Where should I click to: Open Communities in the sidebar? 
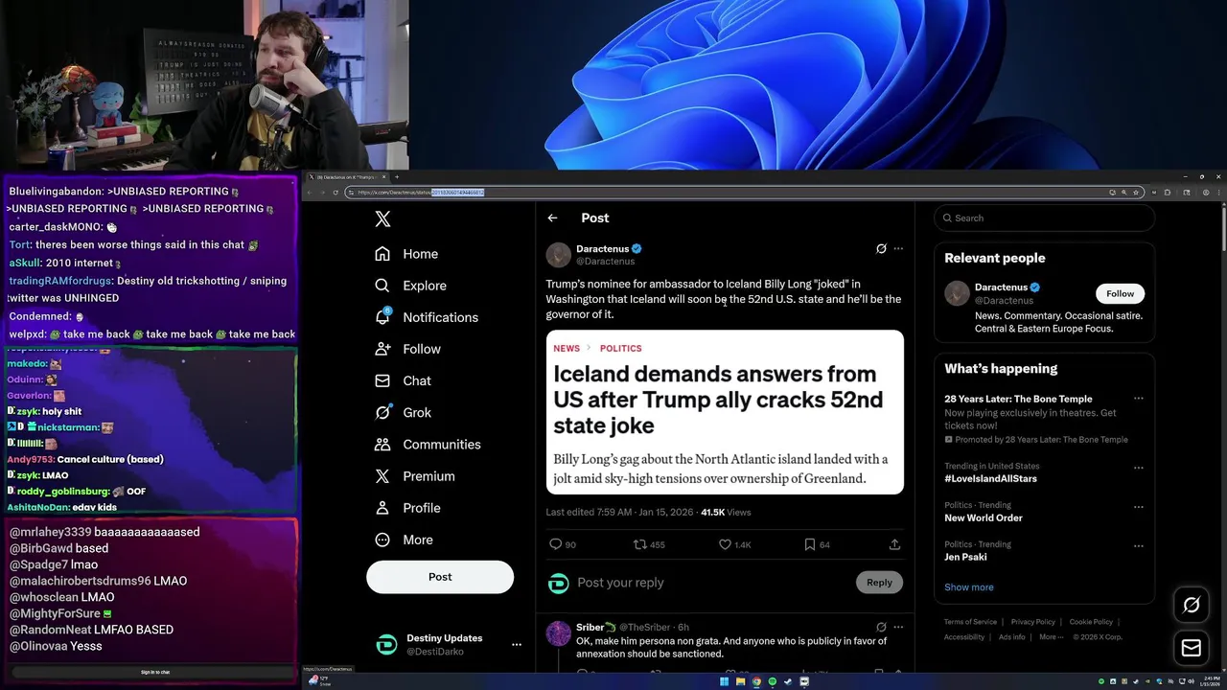[x=428, y=445]
